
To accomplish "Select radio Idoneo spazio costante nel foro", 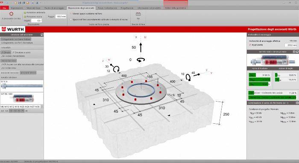I will 71,14.
